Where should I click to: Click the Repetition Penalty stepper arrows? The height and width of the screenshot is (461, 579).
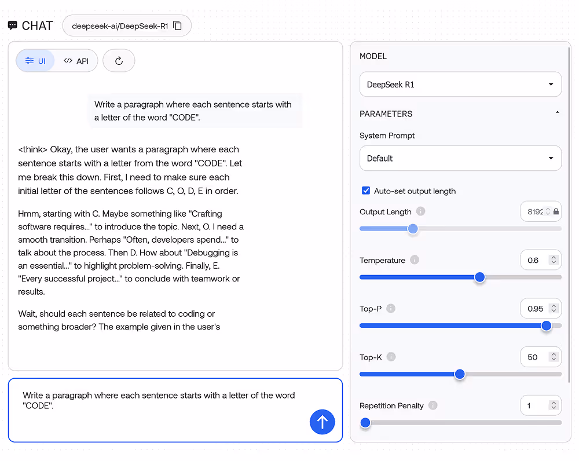pyautogui.click(x=554, y=405)
